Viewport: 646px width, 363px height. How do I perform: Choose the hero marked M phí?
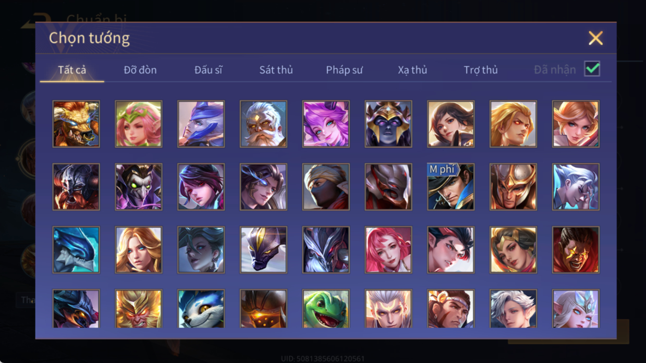point(451,187)
